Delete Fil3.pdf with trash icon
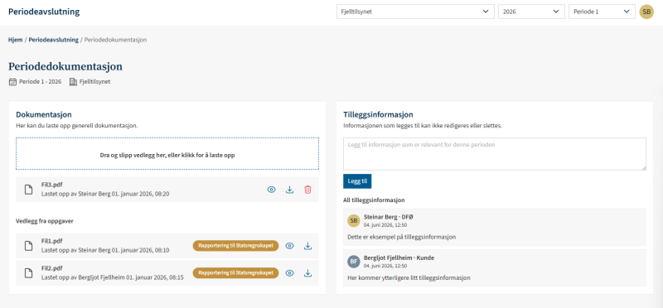The width and height of the screenshot is (663, 308). pos(307,190)
